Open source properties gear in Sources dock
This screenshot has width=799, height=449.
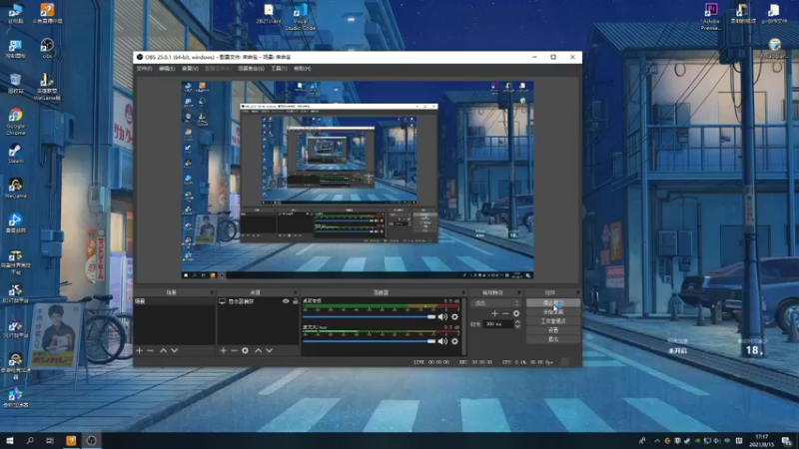pos(245,351)
